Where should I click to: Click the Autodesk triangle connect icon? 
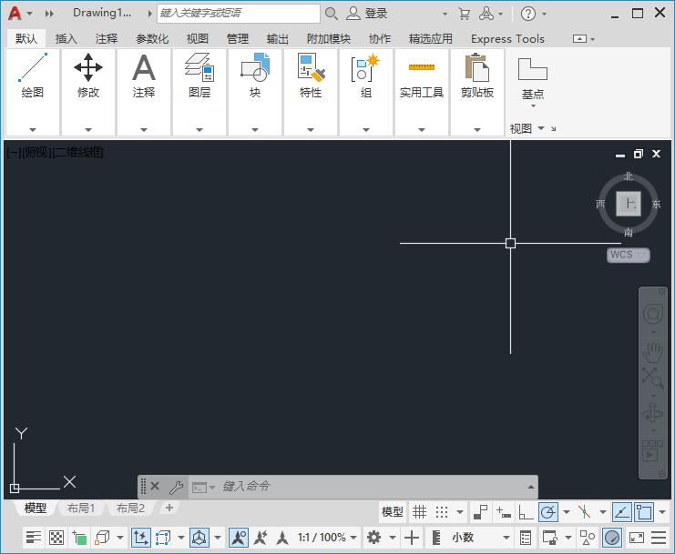[x=486, y=14]
